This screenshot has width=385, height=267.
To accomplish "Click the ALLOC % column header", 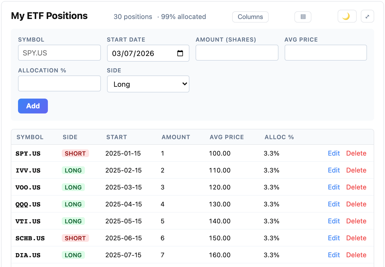I will point(279,137).
